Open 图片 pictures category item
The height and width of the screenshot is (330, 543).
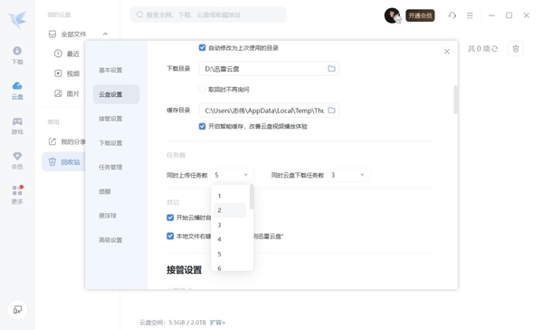(x=67, y=93)
